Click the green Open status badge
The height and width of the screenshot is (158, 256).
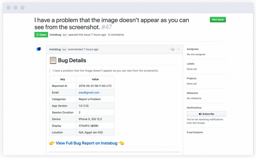[41, 35]
